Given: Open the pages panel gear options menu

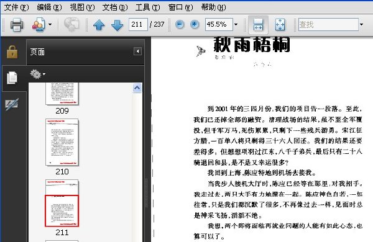Looking at the screenshot, I should tap(37, 74).
